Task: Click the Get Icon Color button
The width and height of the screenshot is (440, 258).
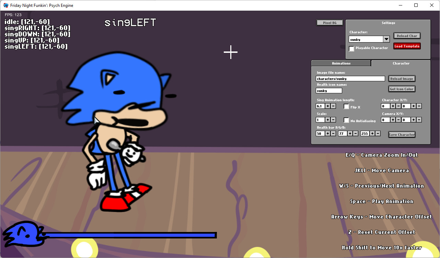Action: pyautogui.click(x=402, y=89)
